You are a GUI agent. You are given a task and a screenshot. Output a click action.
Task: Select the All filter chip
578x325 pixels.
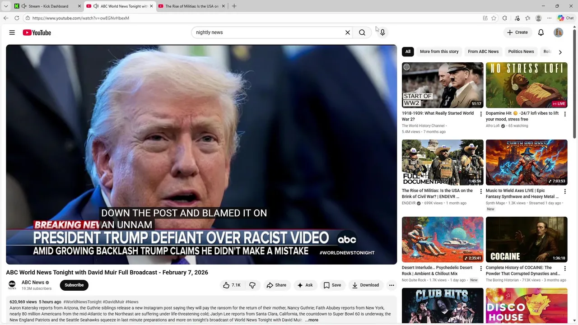coord(408,51)
